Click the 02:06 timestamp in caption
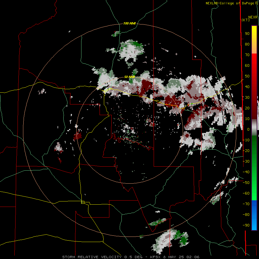 pos(193,257)
